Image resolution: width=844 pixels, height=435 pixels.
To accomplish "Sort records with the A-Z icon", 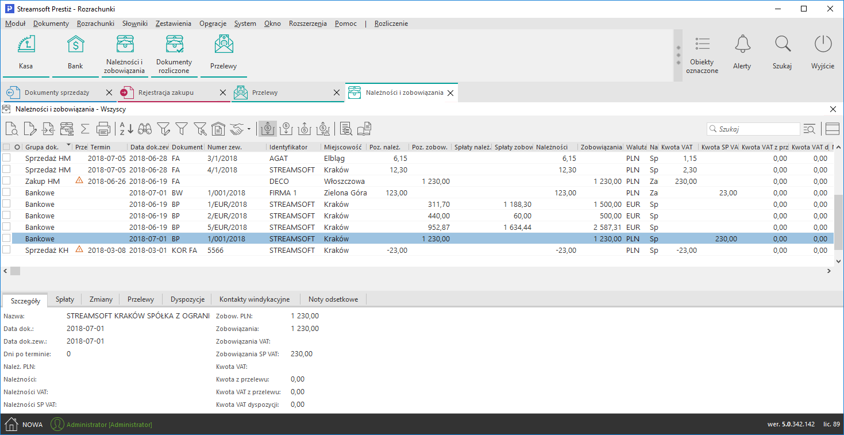I will tap(126, 129).
